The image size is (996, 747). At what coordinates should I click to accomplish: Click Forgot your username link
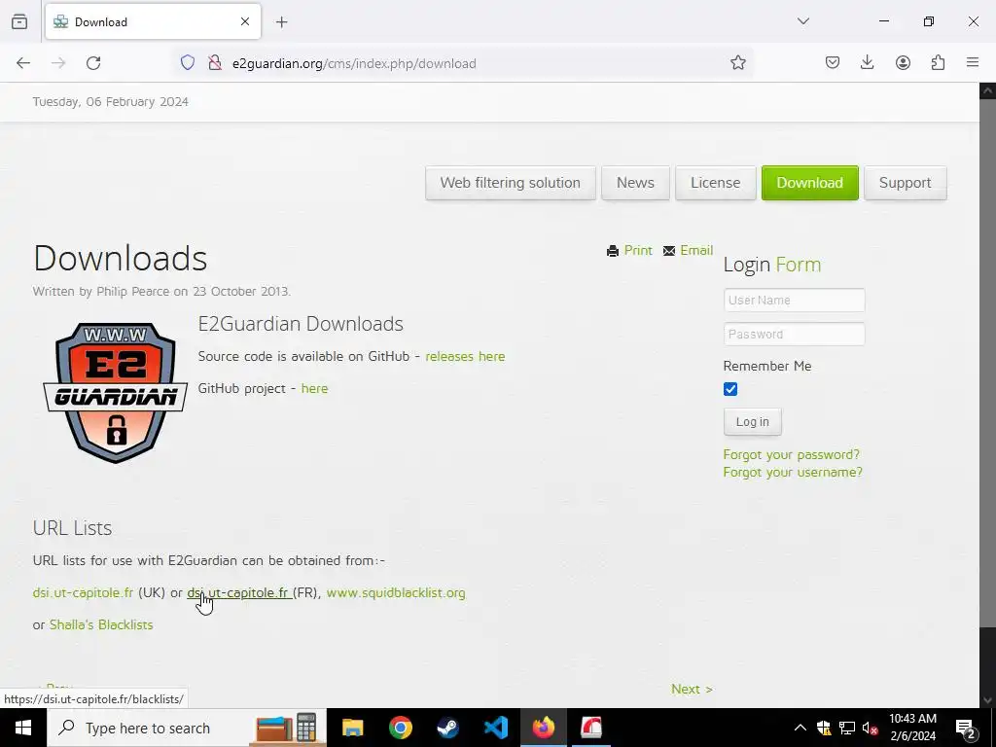pyautogui.click(x=793, y=472)
